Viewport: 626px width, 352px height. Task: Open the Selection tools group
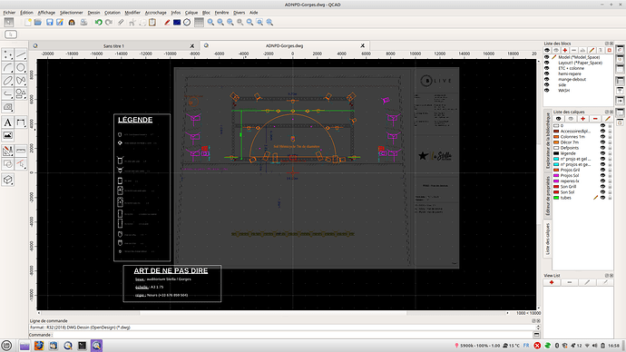coord(21,164)
